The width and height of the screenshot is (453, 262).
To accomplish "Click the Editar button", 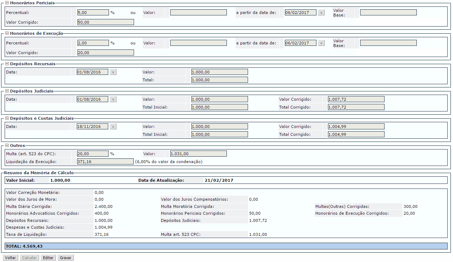I will click(x=48, y=258).
